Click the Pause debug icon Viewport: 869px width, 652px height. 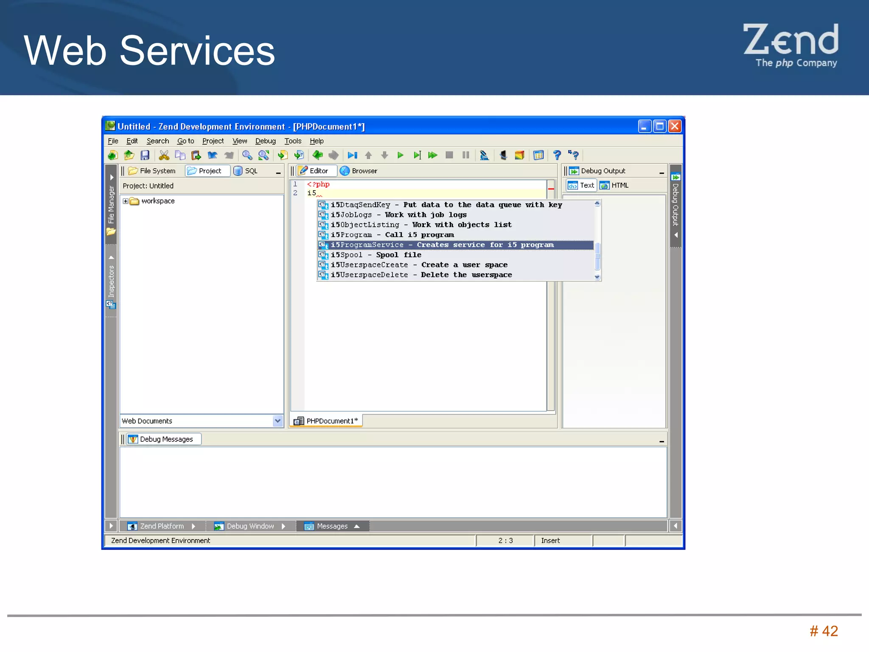click(x=466, y=155)
